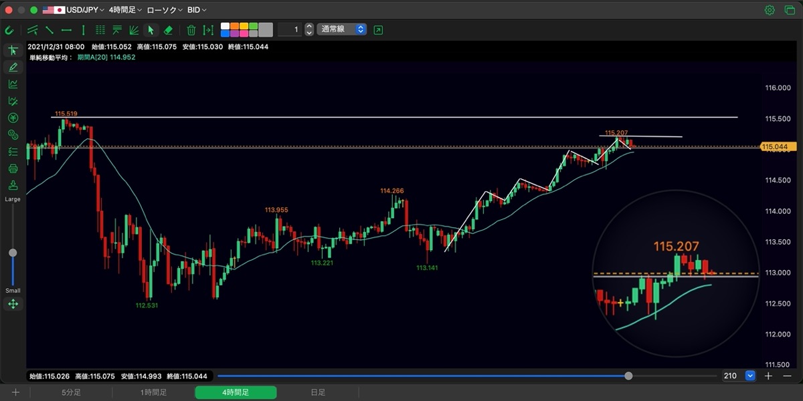Open the chart in pop-out window
The width and height of the screenshot is (803, 401).
pos(379,30)
